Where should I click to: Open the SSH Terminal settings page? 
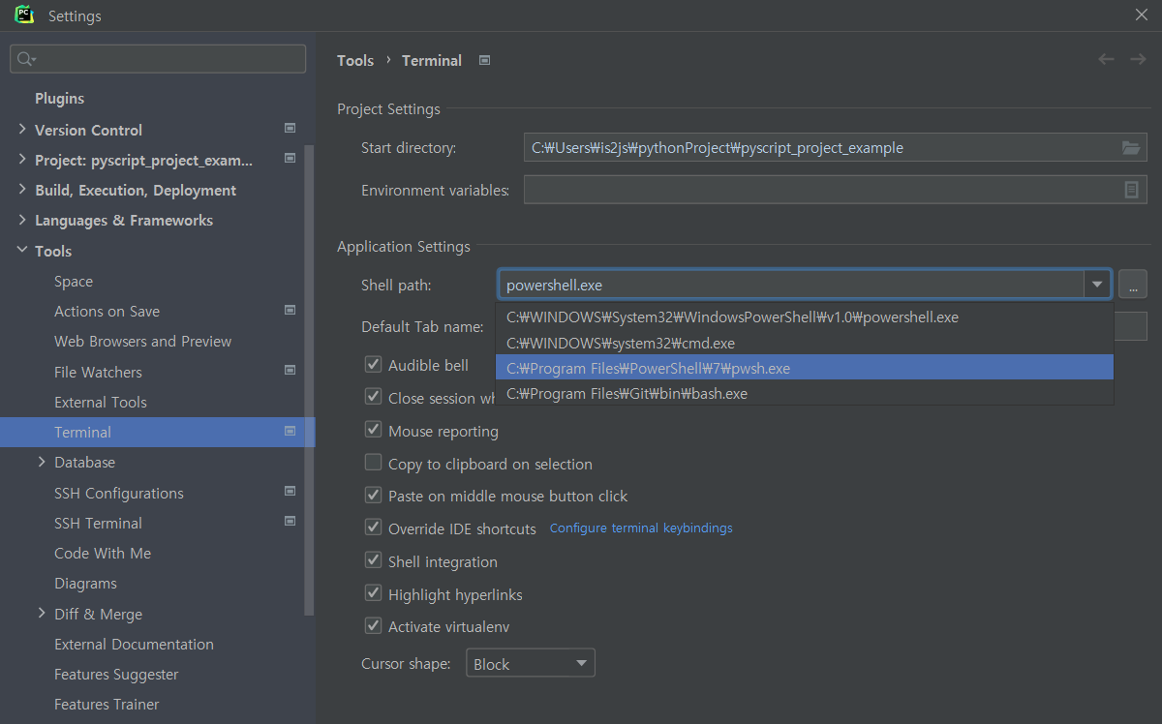tap(98, 524)
